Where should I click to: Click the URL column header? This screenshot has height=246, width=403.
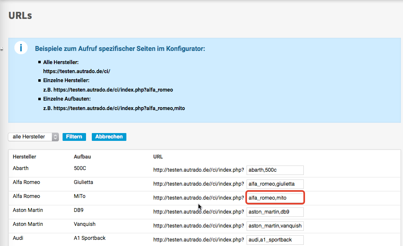pos(158,157)
